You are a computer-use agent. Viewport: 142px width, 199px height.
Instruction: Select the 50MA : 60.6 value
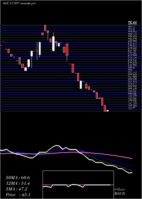18,178
